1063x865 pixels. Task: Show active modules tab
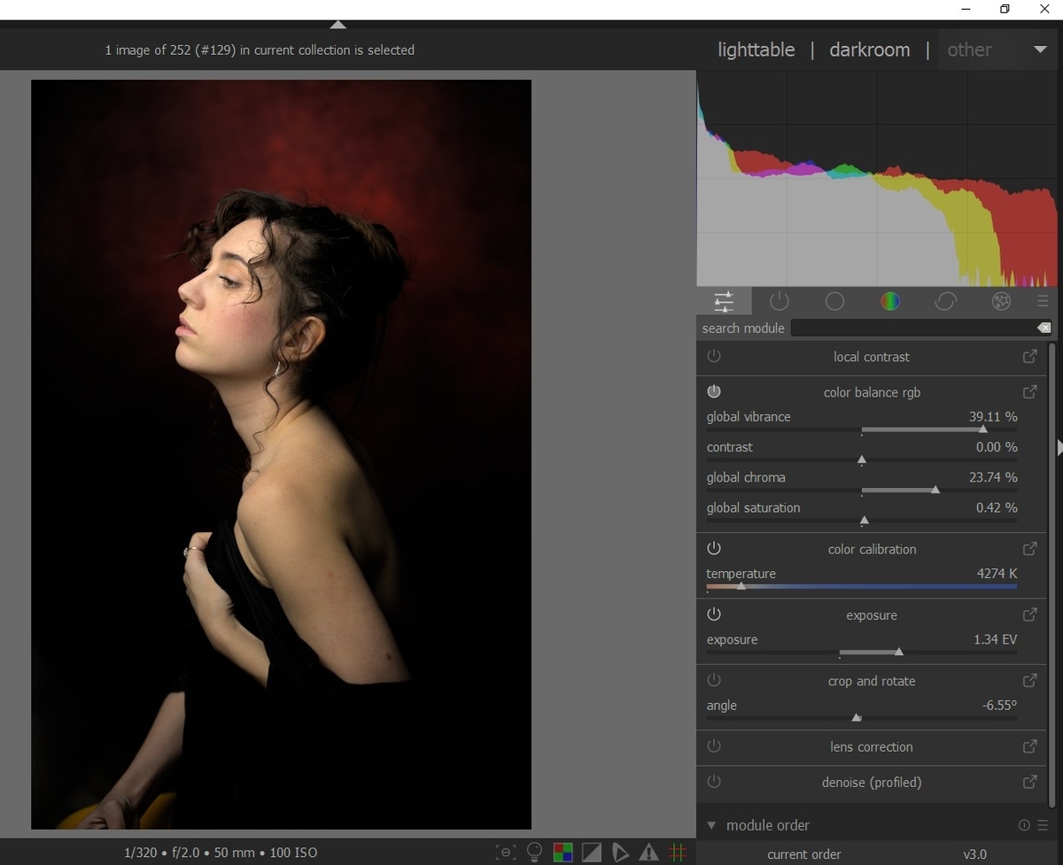780,302
